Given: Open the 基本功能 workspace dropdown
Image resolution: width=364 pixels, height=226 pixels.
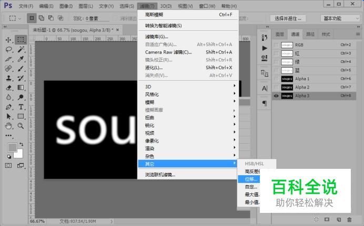Looking at the screenshot, I should (340, 18).
